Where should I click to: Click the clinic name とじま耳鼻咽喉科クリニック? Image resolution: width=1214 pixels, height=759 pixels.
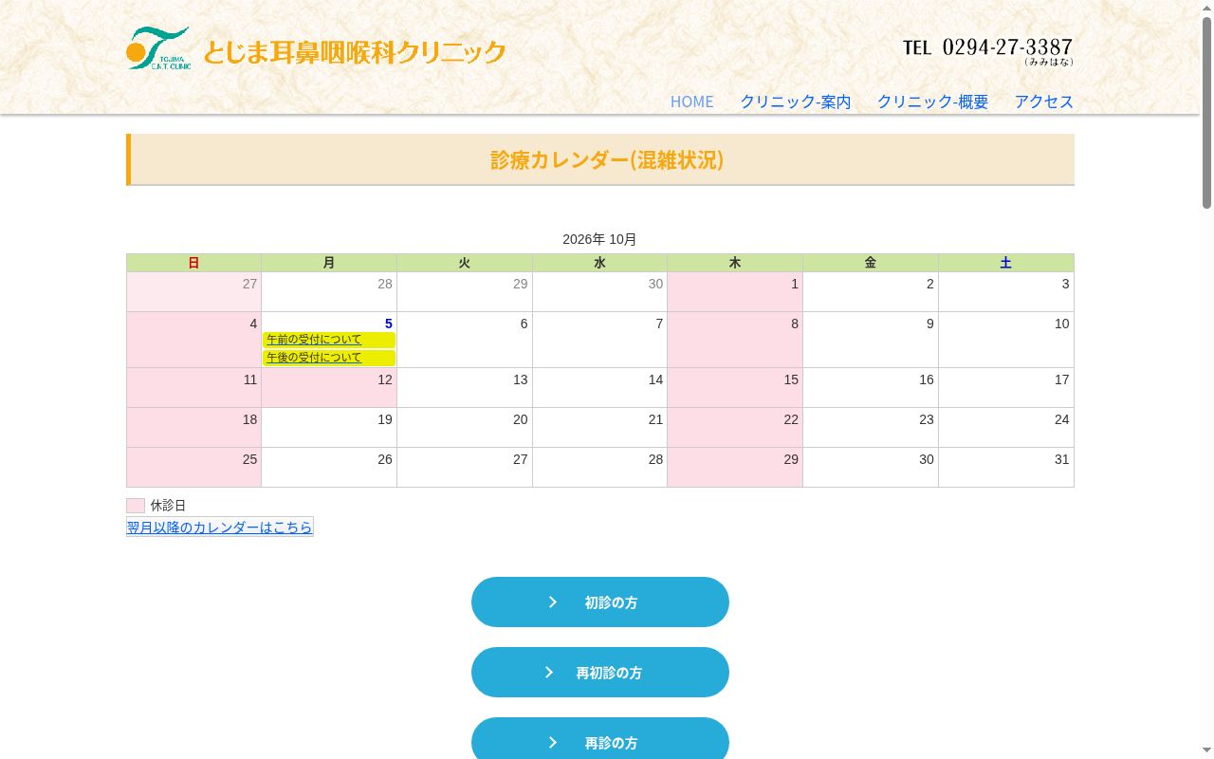[x=355, y=51]
